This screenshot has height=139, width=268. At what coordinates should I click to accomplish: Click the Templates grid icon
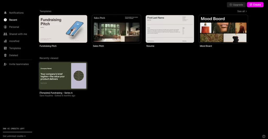(x=5, y=48)
